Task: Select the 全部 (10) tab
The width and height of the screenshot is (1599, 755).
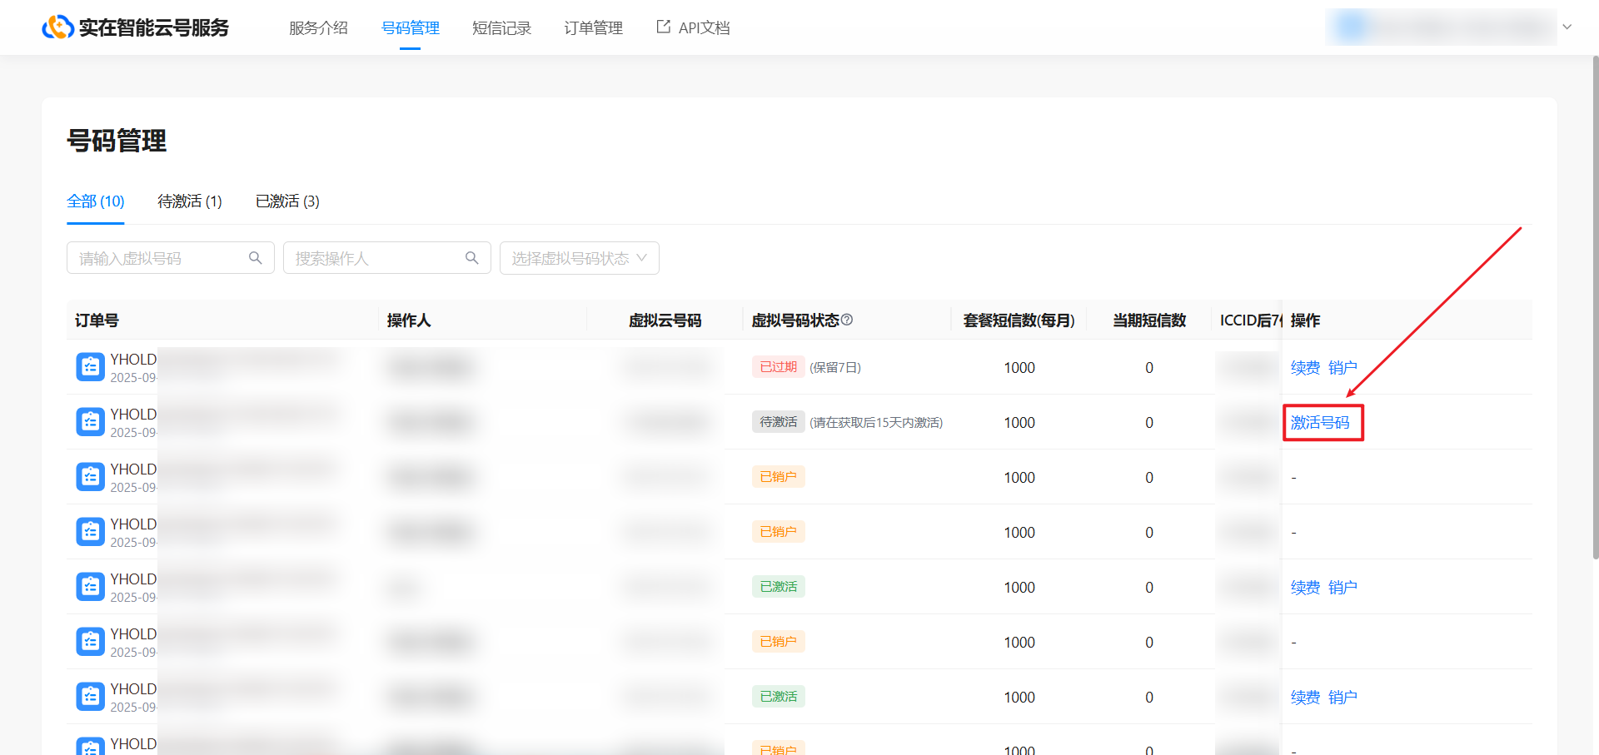Action: tap(96, 201)
